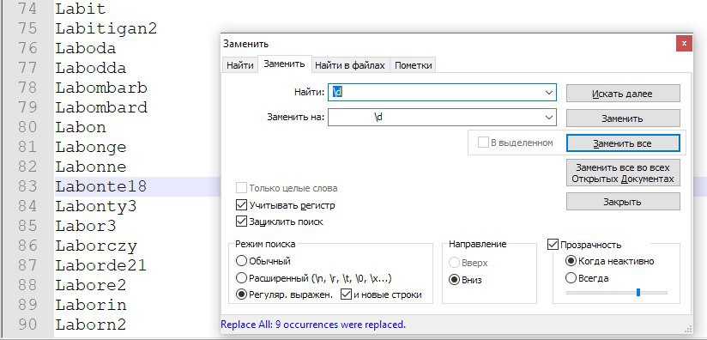Click the line Labombard in the editor
The image size is (707, 340).
point(101,107)
